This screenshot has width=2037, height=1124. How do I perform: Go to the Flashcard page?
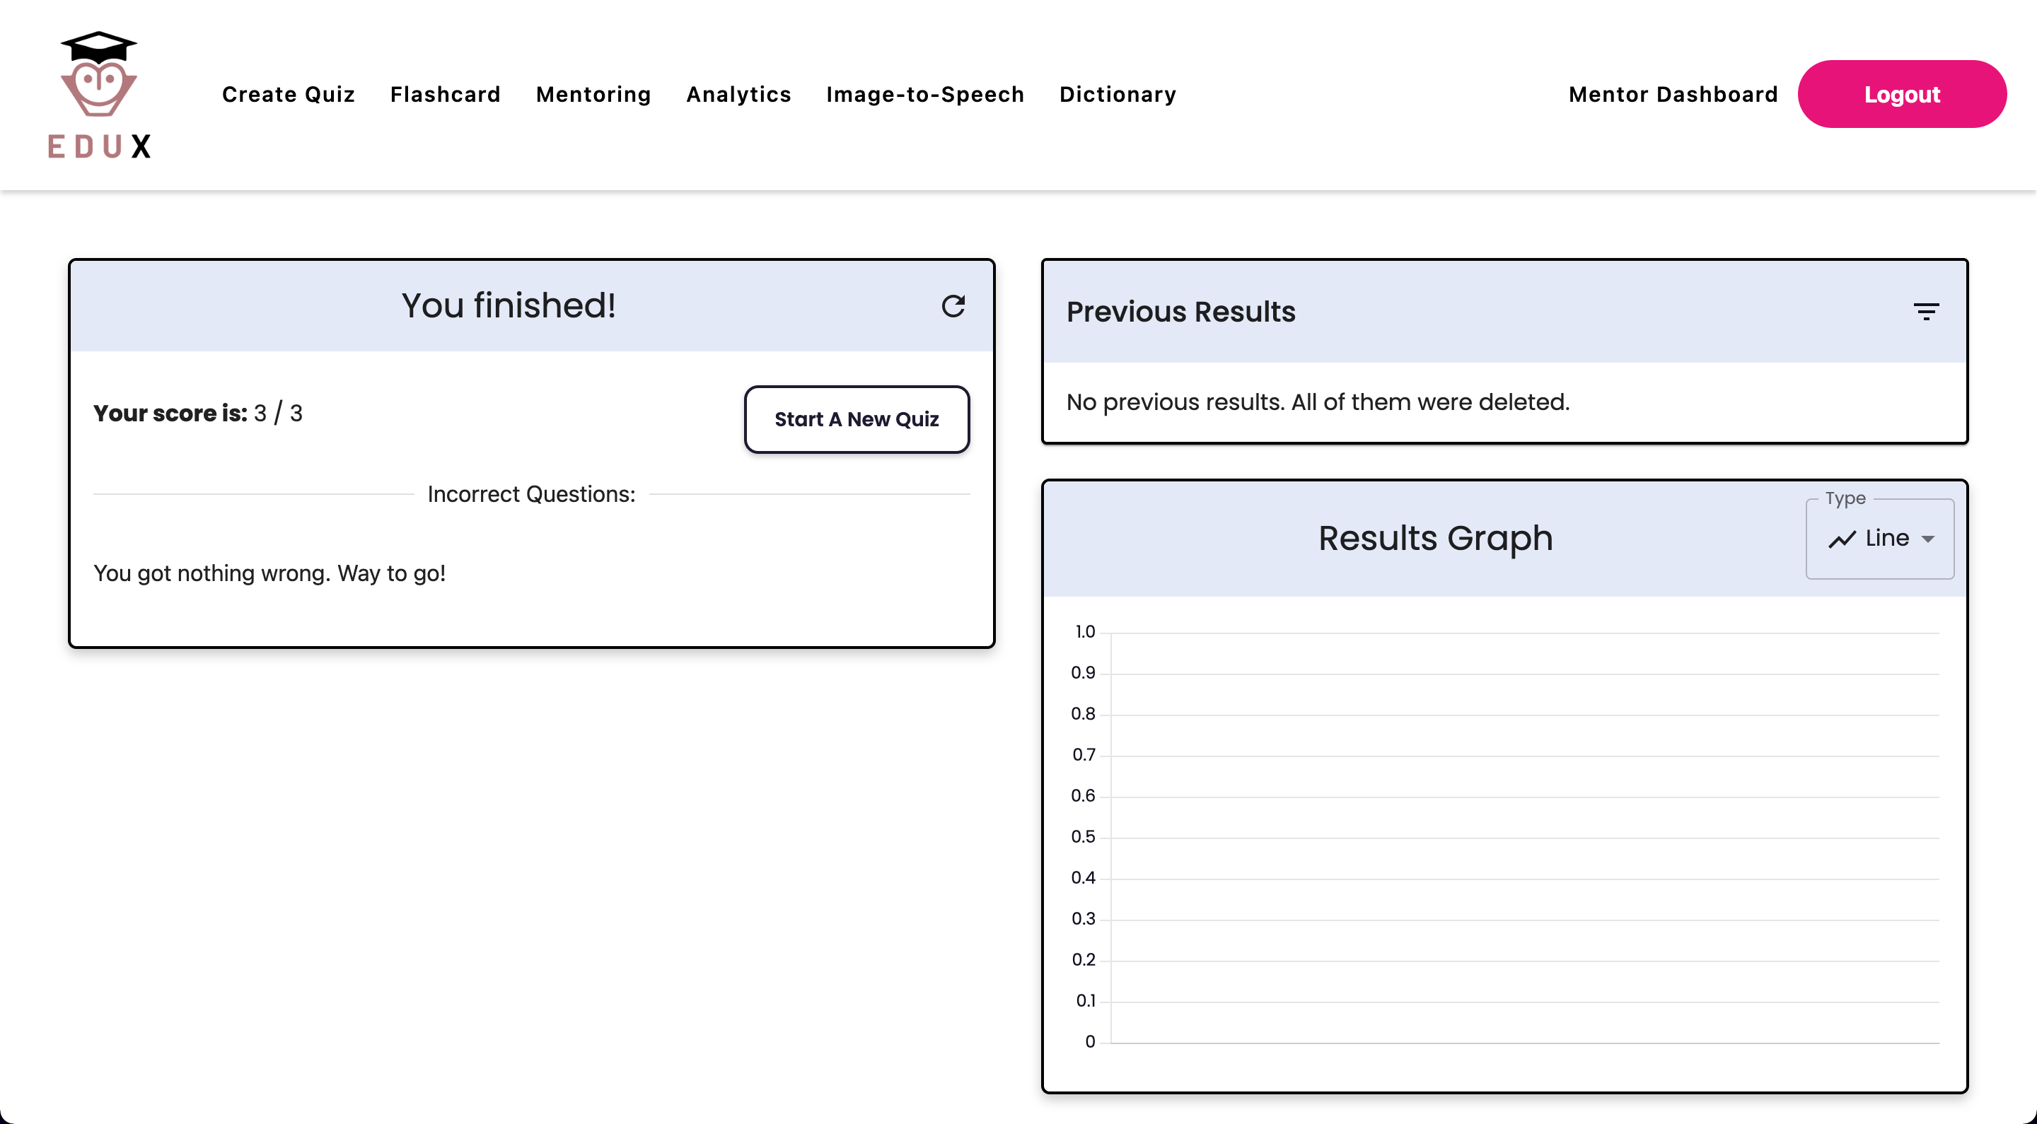point(445,94)
